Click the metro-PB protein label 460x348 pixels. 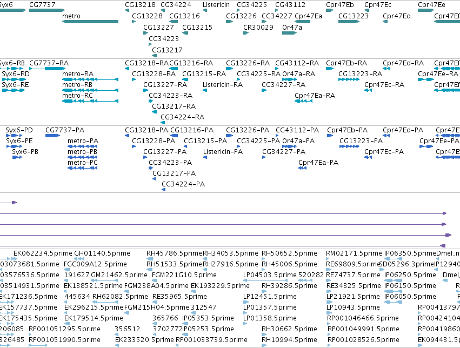coord(83,152)
